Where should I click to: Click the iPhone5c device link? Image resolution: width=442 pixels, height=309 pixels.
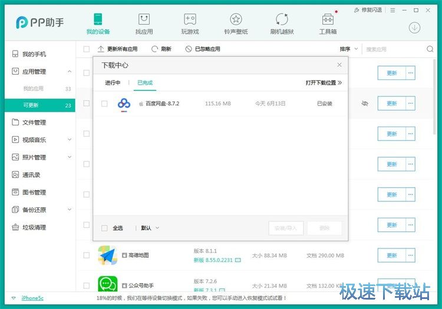32,298
